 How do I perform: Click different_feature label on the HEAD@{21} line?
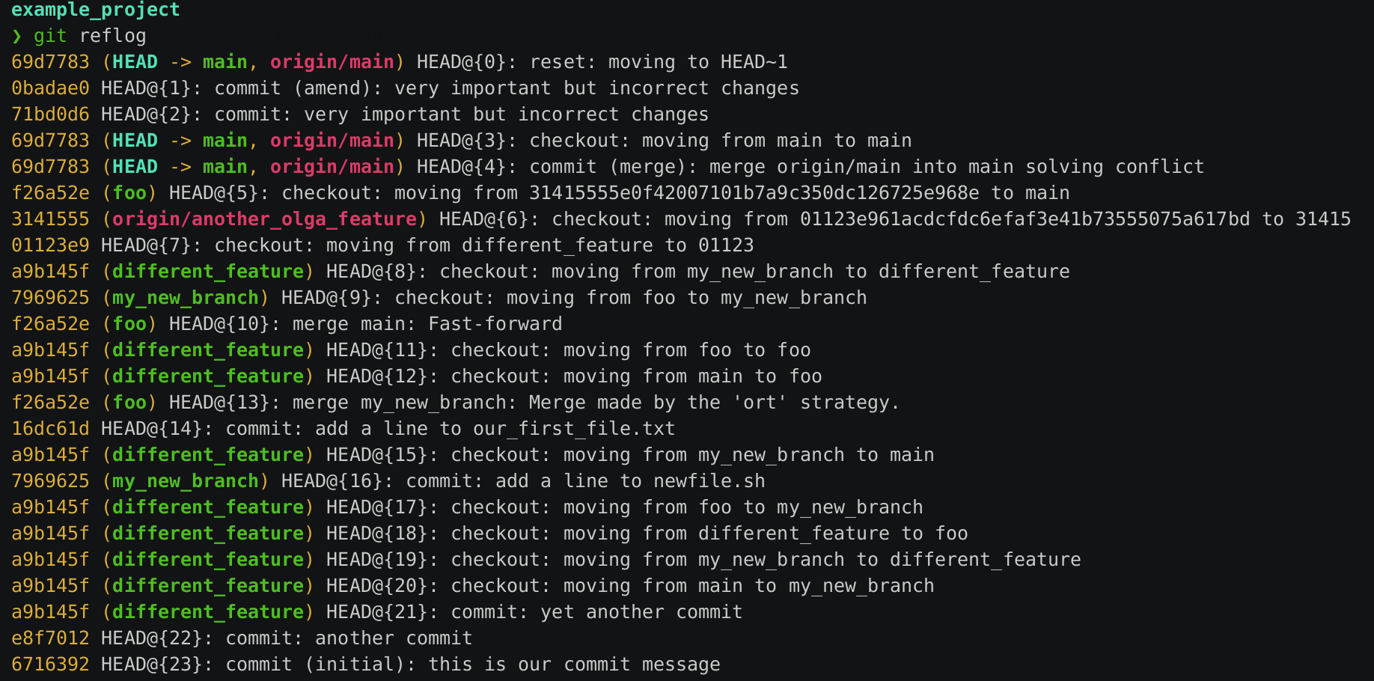pyautogui.click(x=208, y=612)
